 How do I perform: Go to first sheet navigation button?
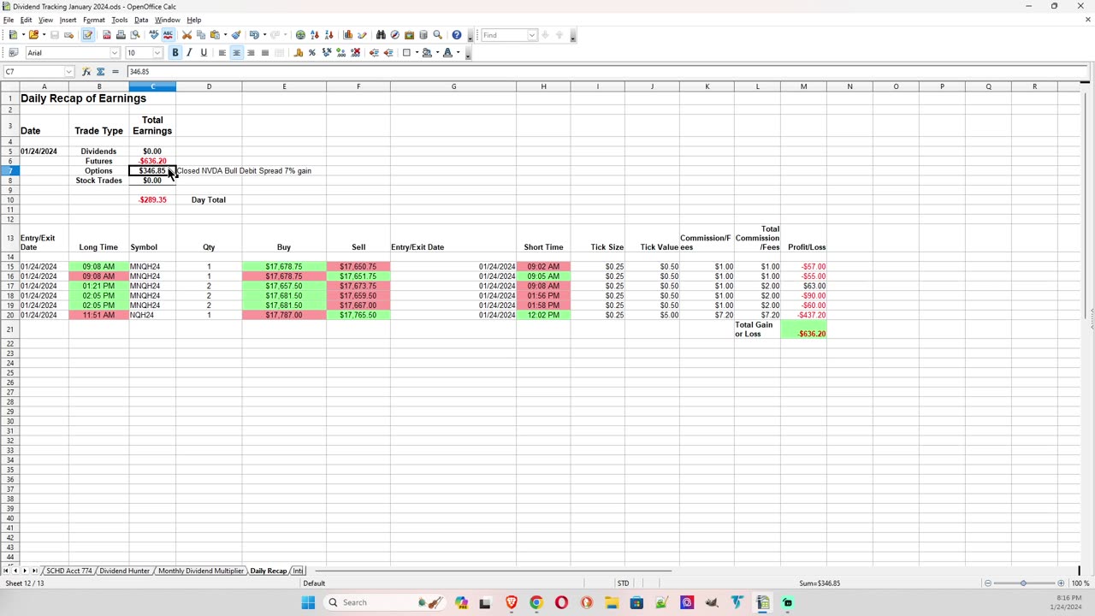(x=6, y=571)
